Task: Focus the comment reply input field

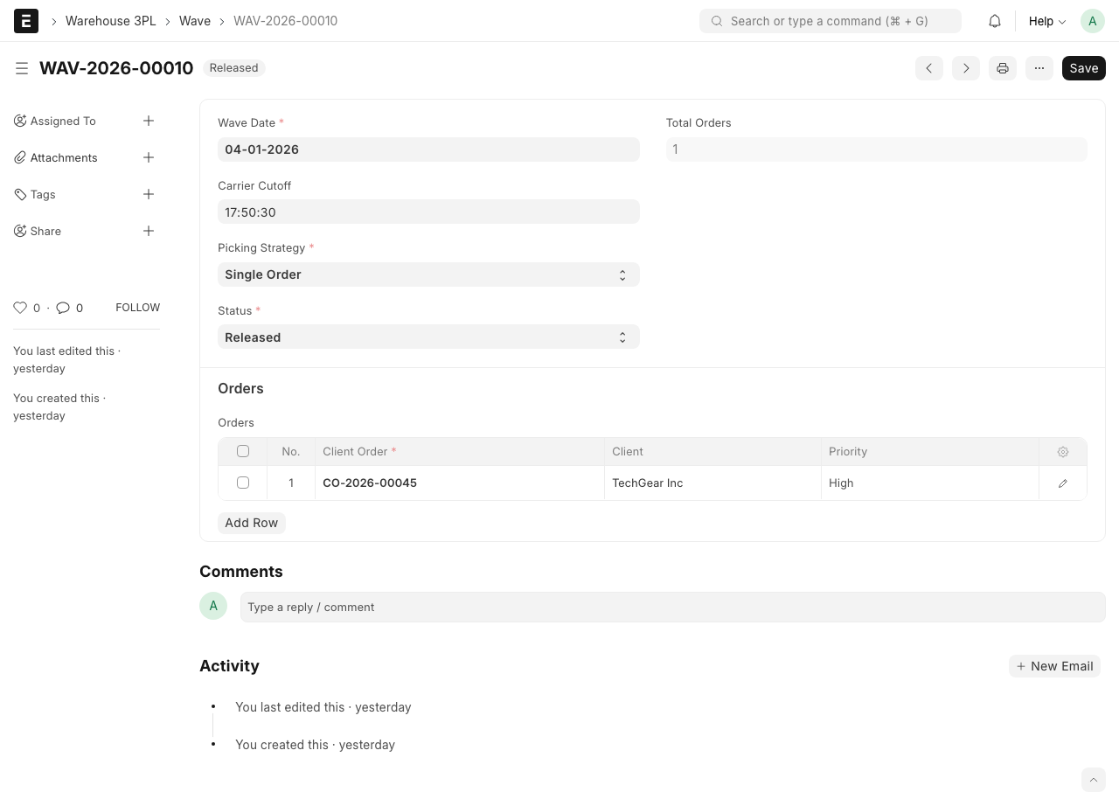Action: [x=672, y=607]
